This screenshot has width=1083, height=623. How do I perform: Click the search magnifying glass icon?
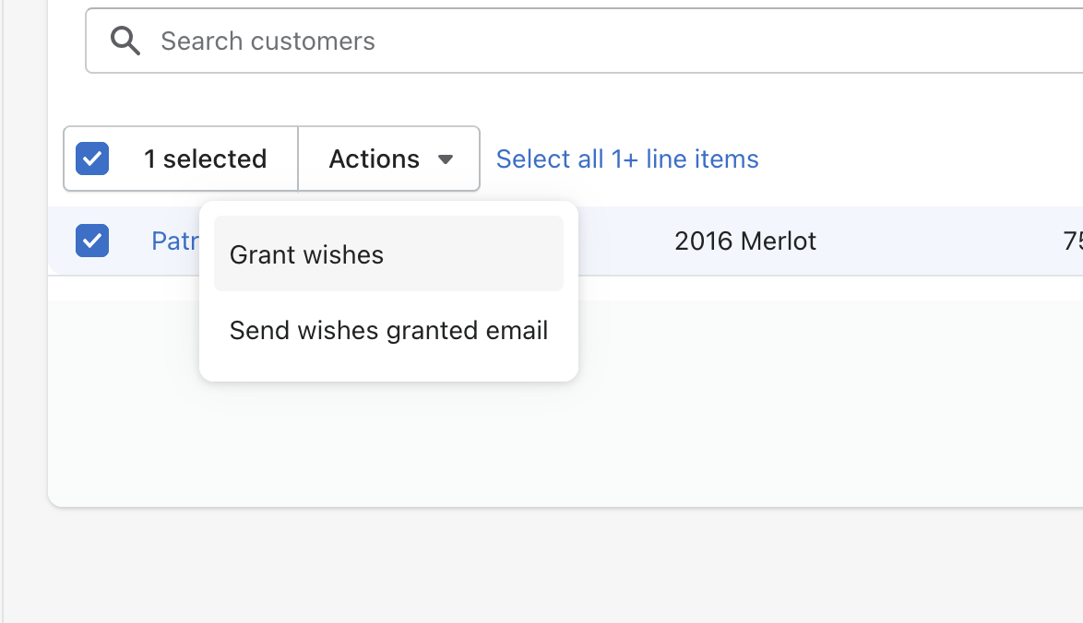[x=125, y=41]
